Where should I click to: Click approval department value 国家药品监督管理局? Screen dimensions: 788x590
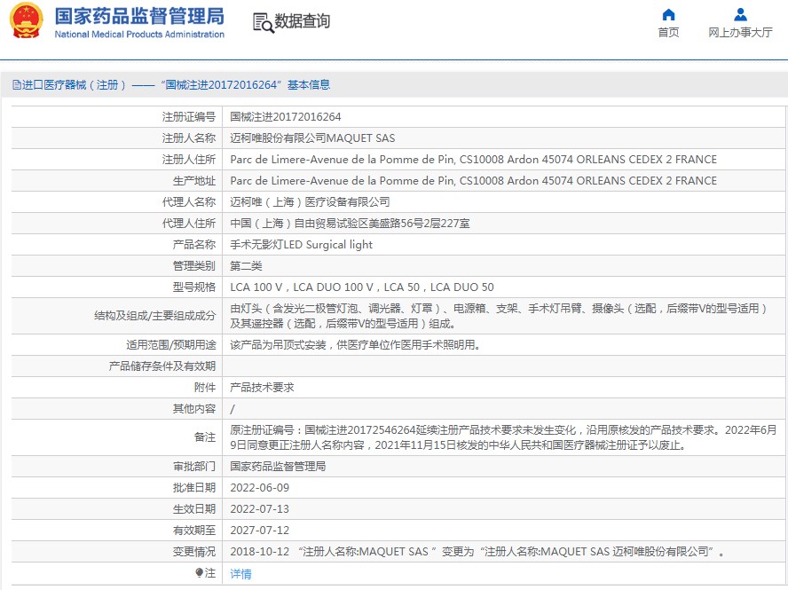[278, 467]
